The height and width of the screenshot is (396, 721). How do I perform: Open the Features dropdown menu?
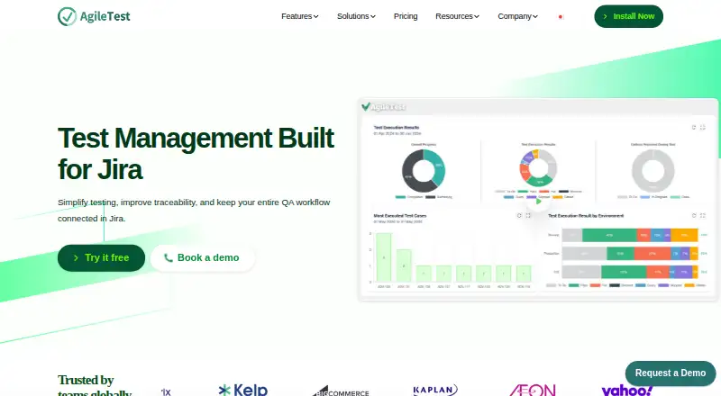point(300,16)
